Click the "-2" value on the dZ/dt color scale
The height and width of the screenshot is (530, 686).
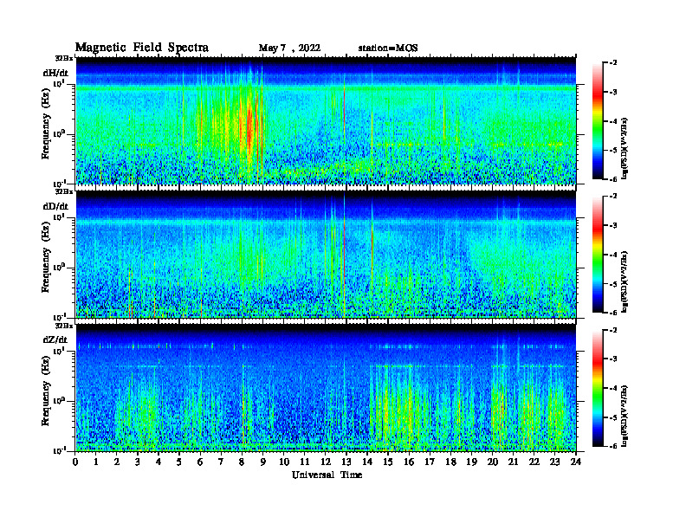[613, 330]
